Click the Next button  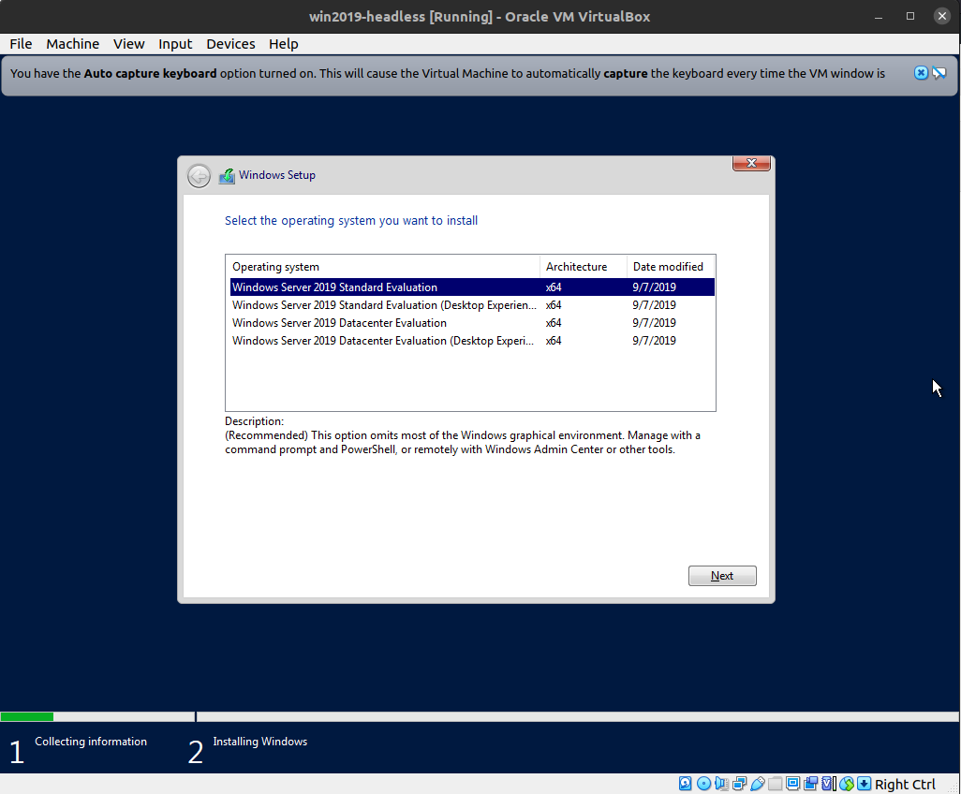(x=722, y=576)
